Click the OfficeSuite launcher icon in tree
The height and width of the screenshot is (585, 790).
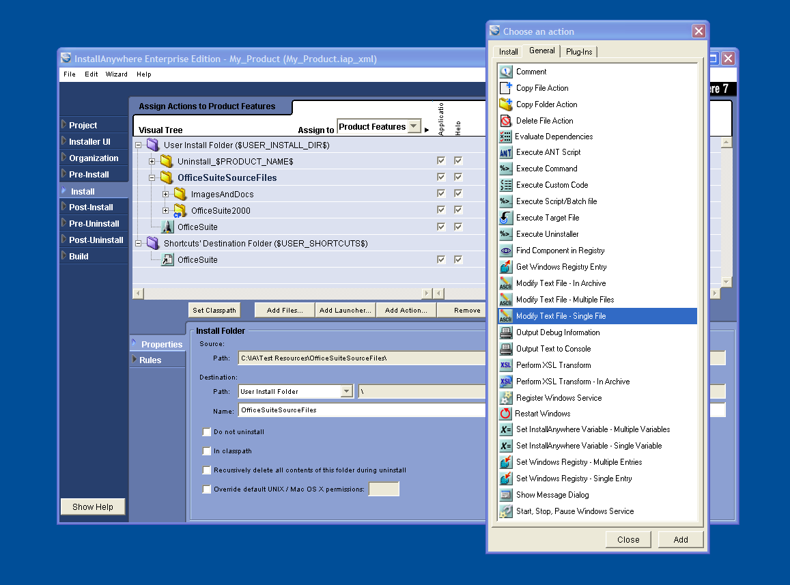pyautogui.click(x=167, y=227)
